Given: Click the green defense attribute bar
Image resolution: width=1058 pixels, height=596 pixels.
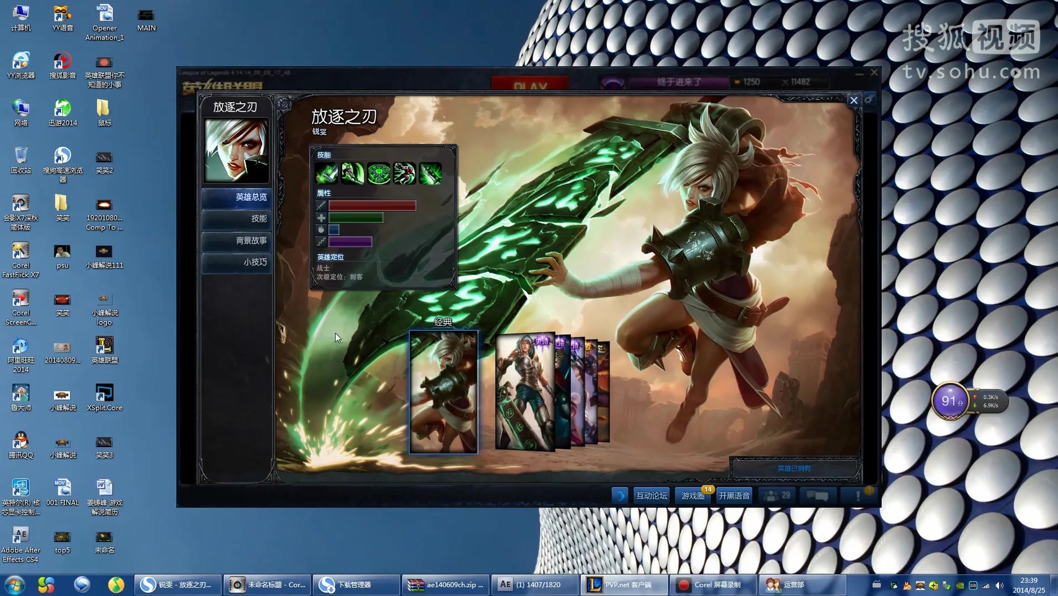Looking at the screenshot, I should coord(356,218).
